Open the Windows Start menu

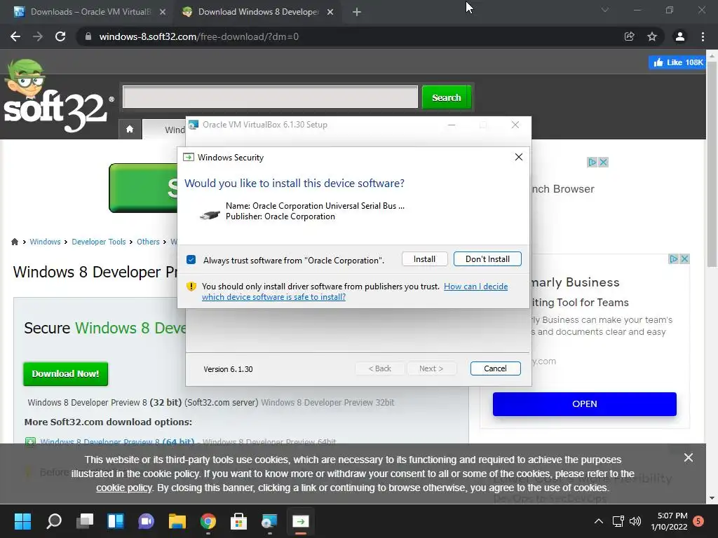(22, 521)
